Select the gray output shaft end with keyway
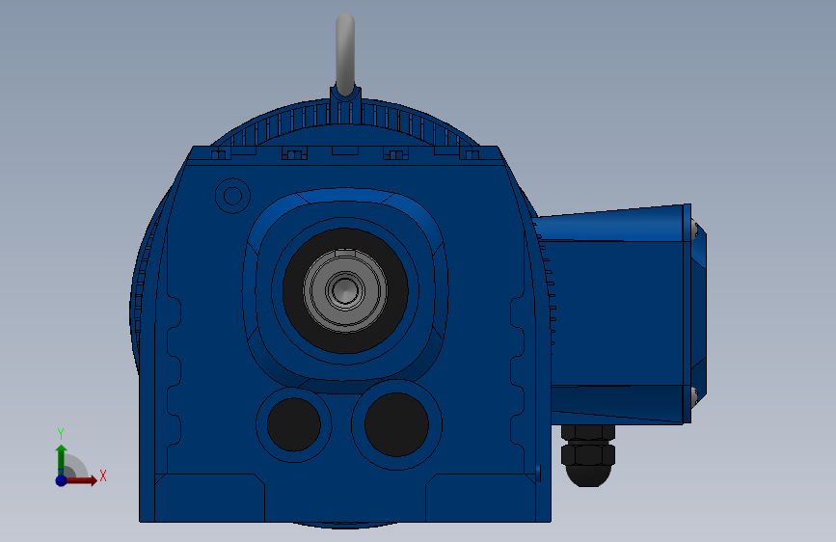The image size is (836, 542). [x=345, y=290]
